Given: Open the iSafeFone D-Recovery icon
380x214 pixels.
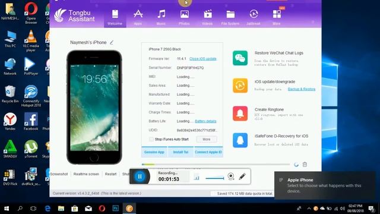Looking at the screenshot, I should coord(240,140).
